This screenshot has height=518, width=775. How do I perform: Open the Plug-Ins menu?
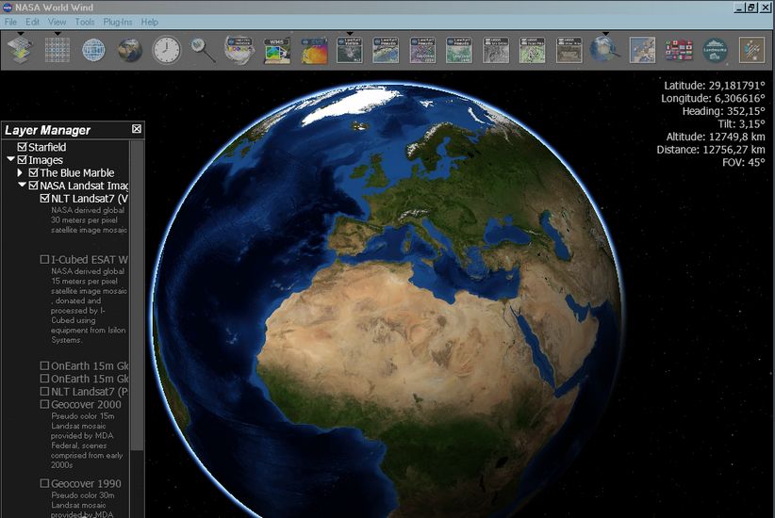point(118,22)
